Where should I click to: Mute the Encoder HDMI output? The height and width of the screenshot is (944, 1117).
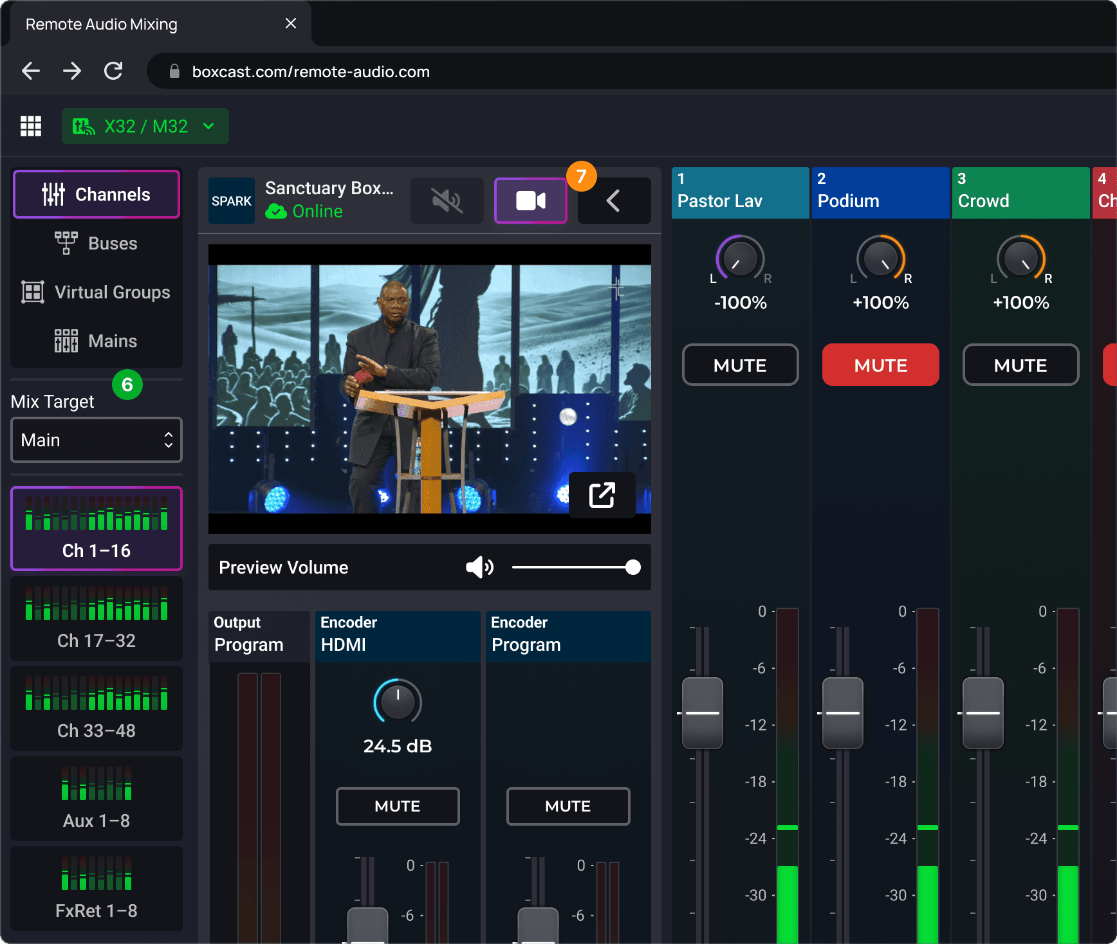point(398,806)
